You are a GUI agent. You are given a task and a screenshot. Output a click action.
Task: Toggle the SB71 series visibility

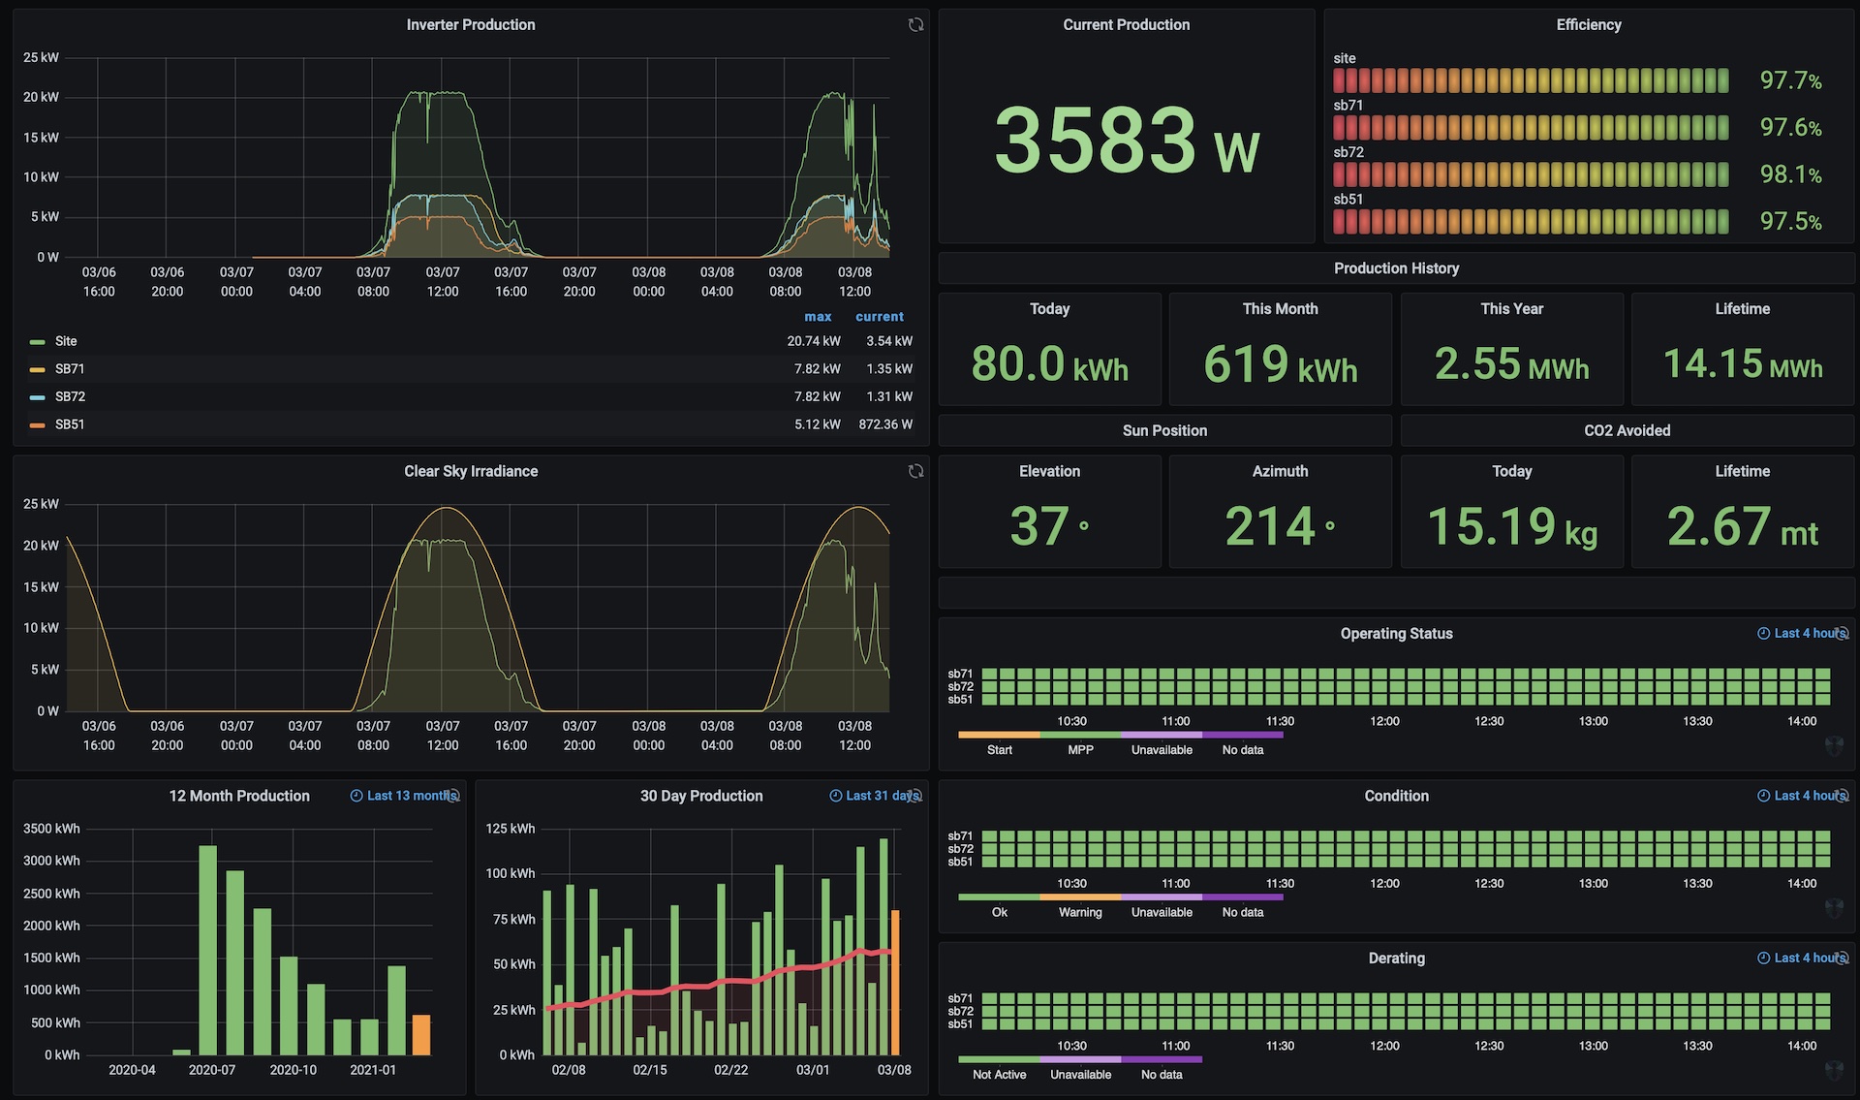(x=70, y=369)
